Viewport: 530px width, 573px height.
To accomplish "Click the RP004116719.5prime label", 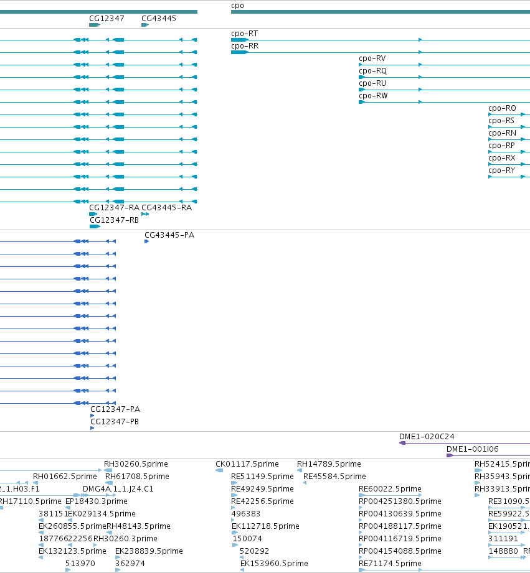I will tap(400, 539).
